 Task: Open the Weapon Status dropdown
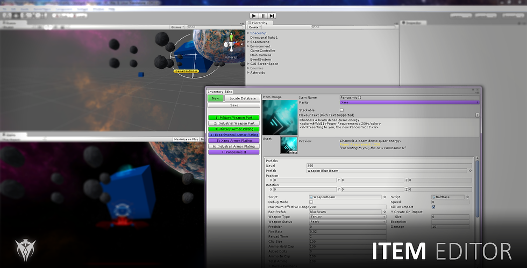tap(347, 222)
